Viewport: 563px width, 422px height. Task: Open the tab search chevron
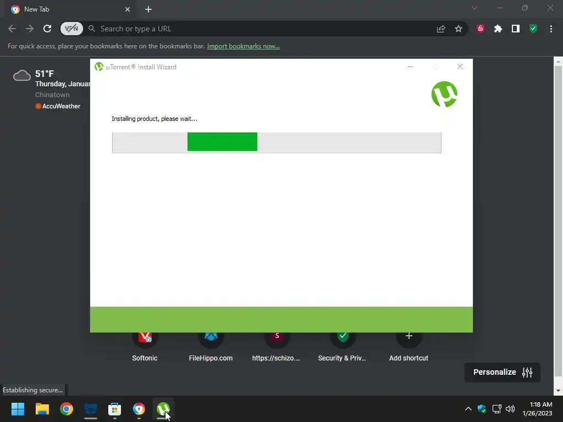pos(474,8)
